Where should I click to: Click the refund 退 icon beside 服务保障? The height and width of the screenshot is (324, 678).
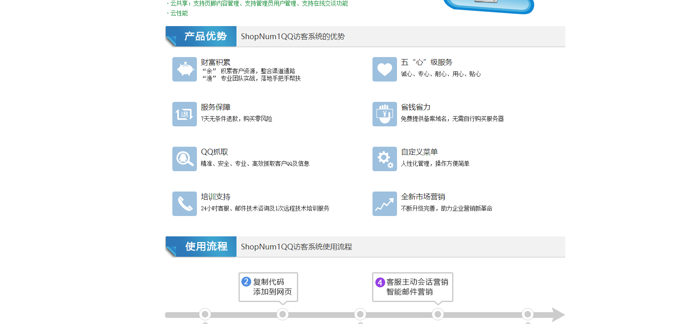185,114
